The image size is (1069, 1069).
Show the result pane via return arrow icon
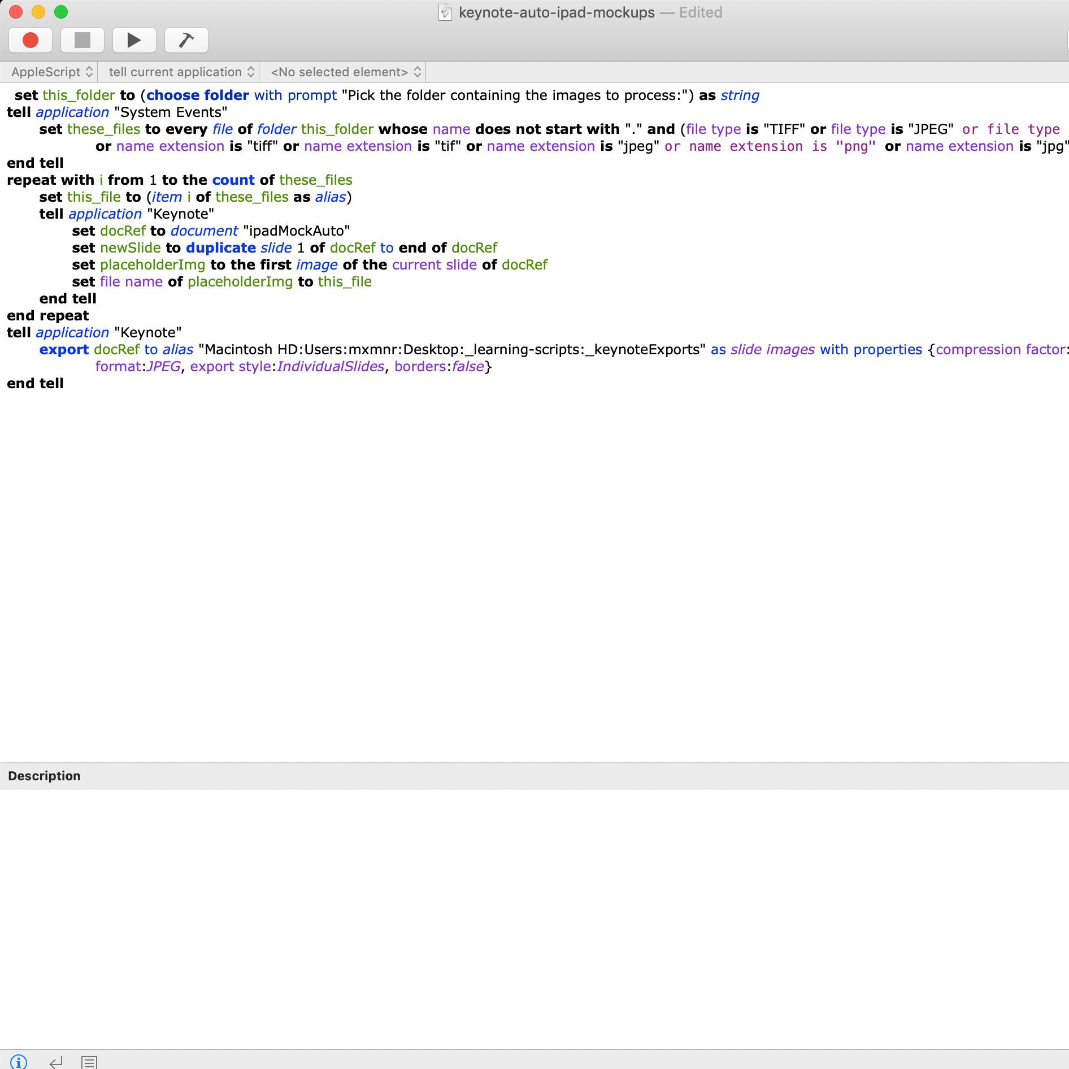tap(56, 1062)
